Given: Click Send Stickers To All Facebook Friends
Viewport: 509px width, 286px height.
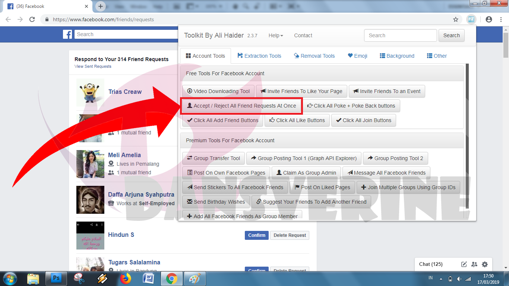Looking at the screenshot, I should 235,187.
